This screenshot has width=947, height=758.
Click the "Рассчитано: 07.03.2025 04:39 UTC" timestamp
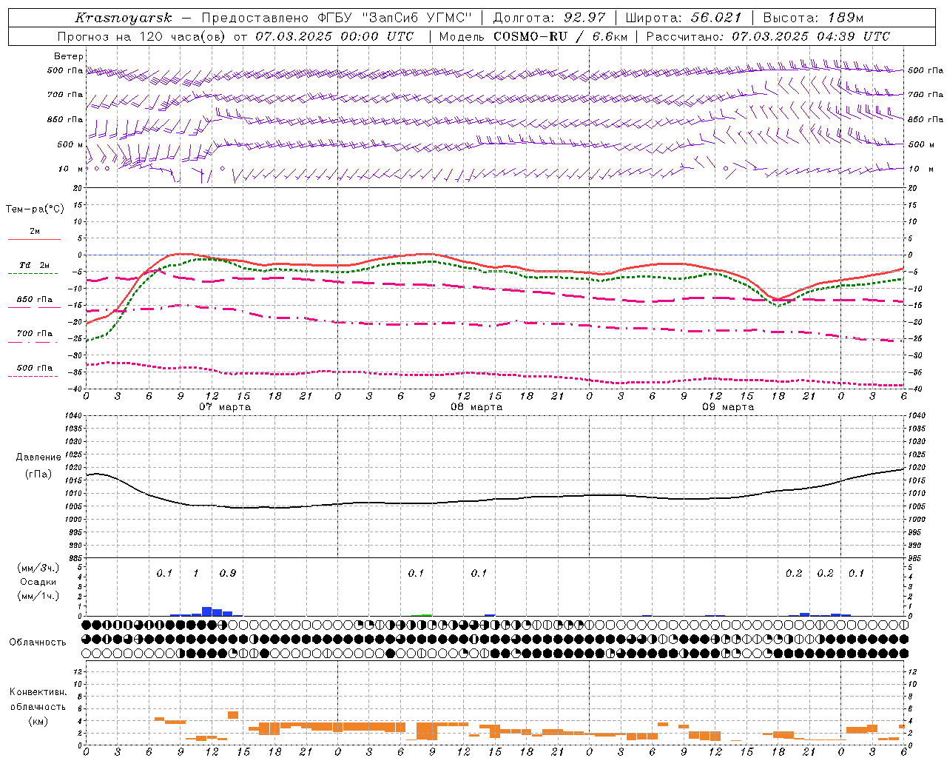768,36
